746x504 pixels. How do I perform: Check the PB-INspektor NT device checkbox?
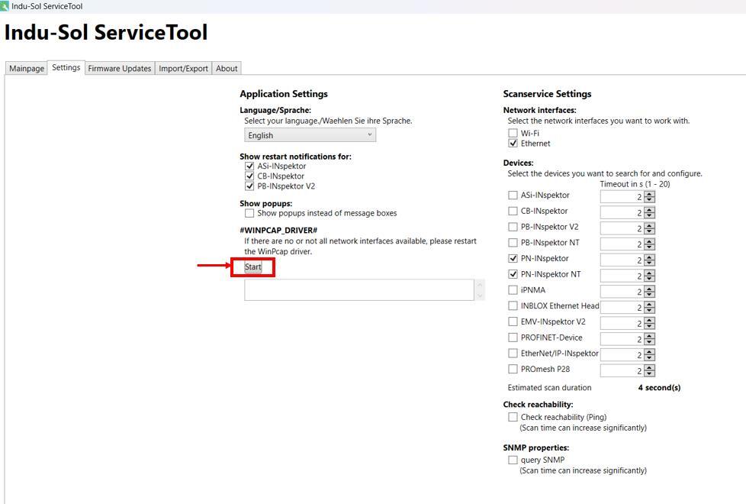tap(513, 243)
